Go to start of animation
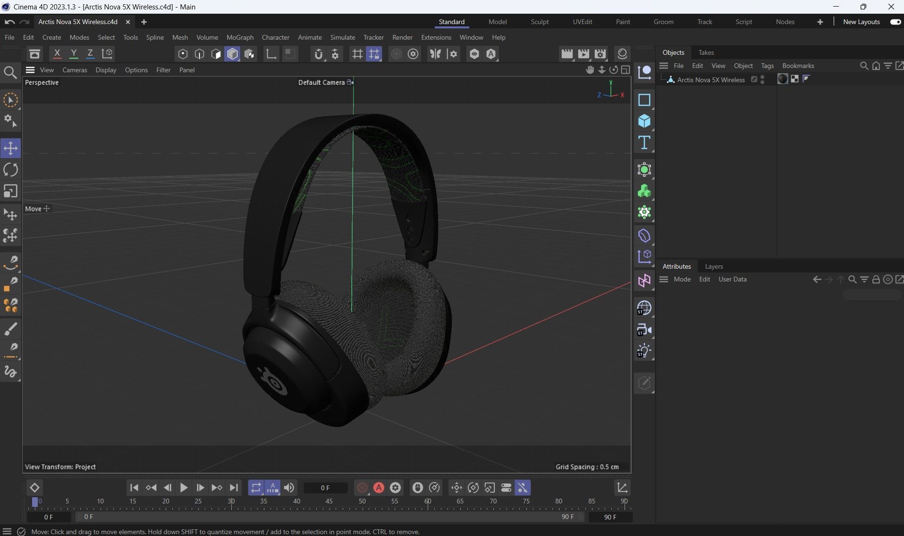 [x=134, y=488]
